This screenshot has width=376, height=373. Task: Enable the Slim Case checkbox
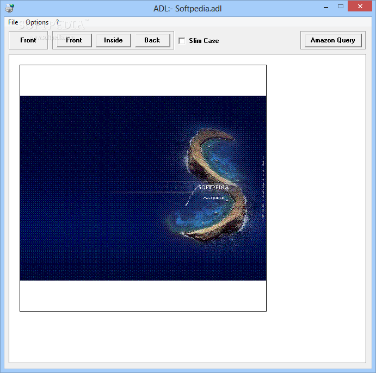pos(182,41)
